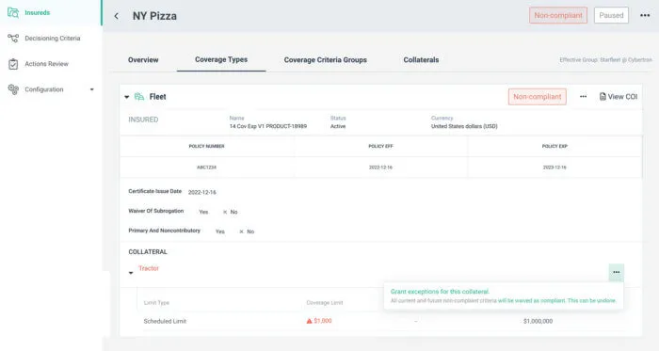The height and width of the screenshot is (351, 659).
Task: Click the Fleet Non-compliant badge
Action: click(538, 97)
